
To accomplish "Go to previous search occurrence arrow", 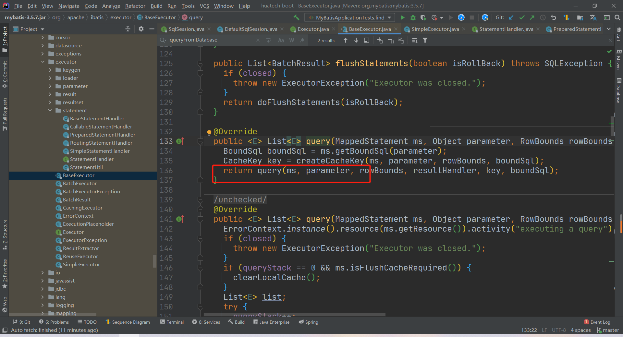I will click(346, 40).
